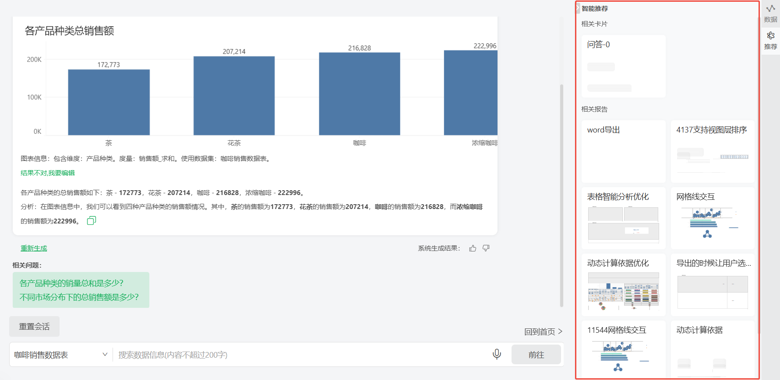Click the 重新生成 link
The height and width of the screenshot is (380, 780).
click(34, 248)
